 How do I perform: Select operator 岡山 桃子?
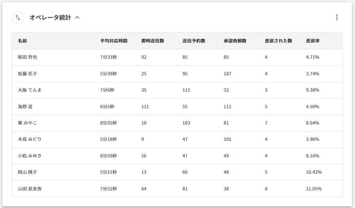click(27, 172)
